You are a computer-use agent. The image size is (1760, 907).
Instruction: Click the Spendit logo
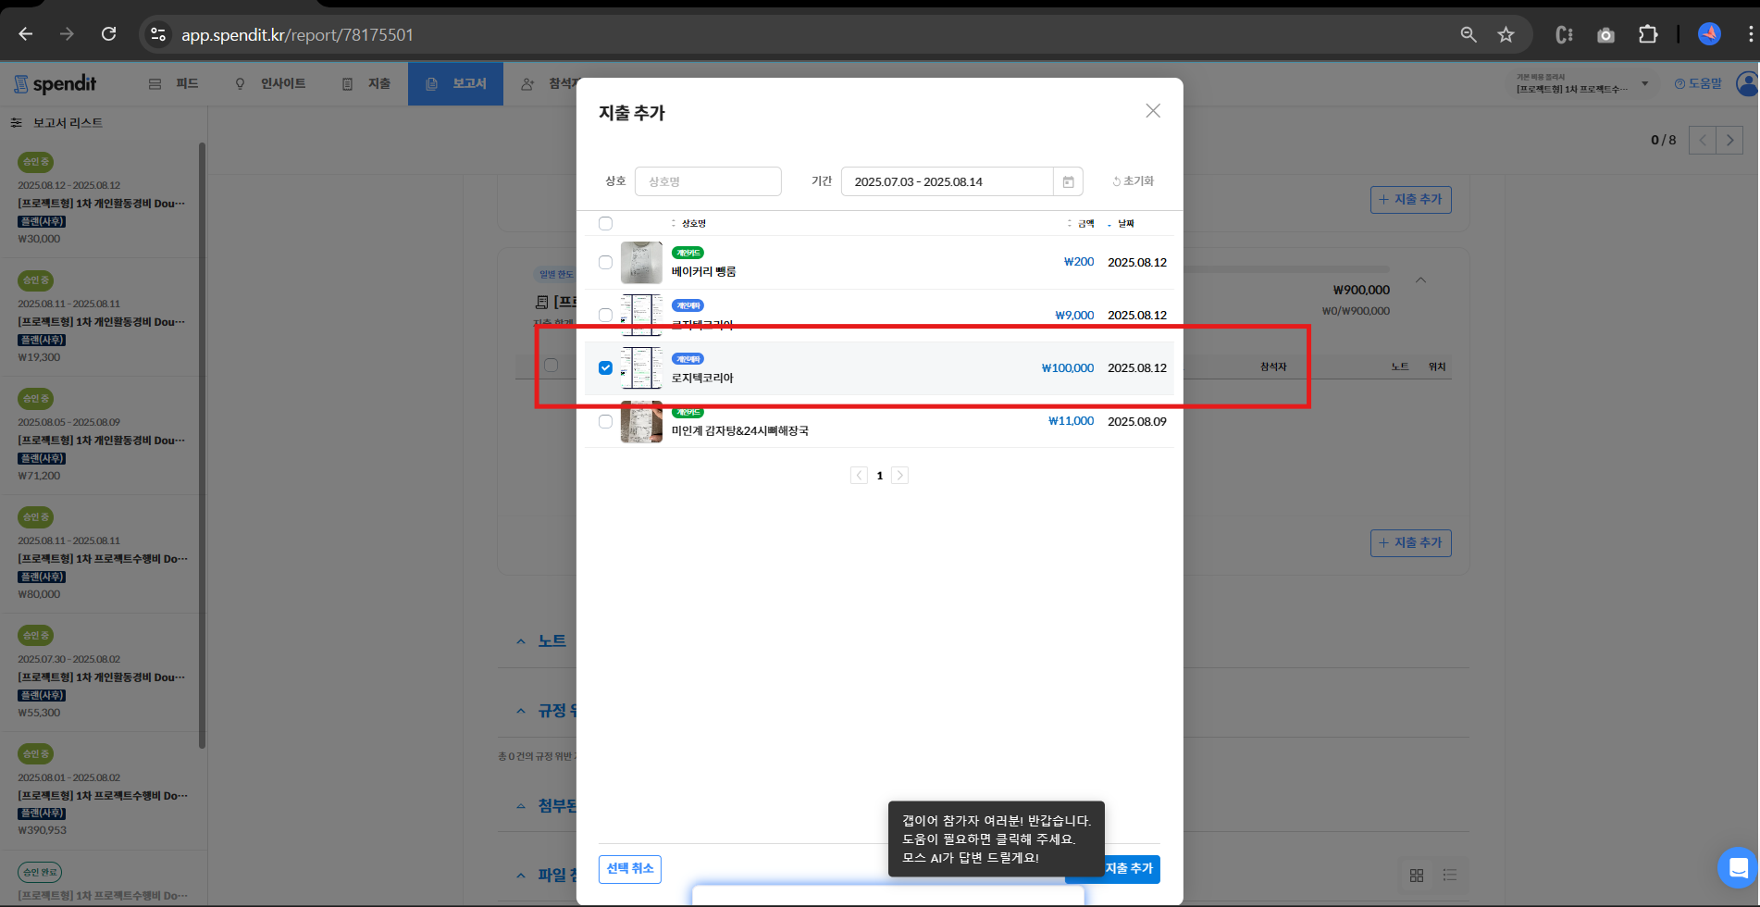[56, 83]
